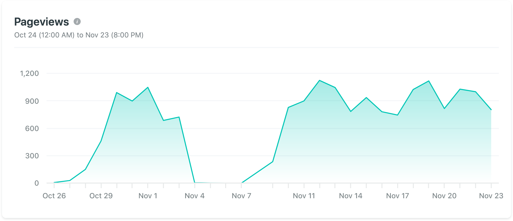The image size is (513, 221).
Task: Click the line data point above Nov 11
Action: pos(304,101)
